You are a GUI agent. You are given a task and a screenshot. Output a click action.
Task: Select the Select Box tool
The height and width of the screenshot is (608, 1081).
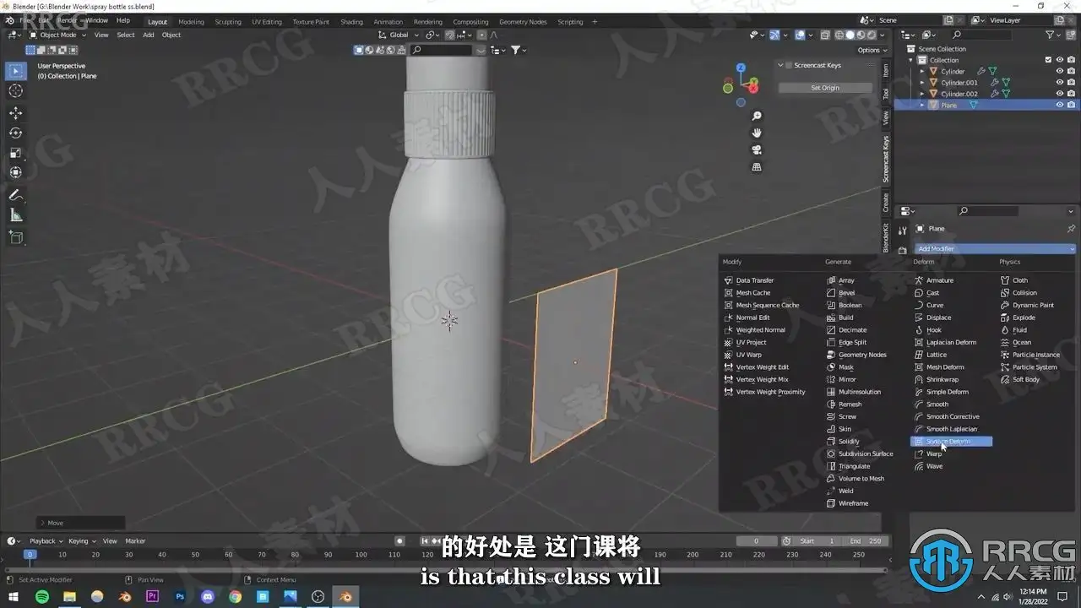(x=16, y=71)
